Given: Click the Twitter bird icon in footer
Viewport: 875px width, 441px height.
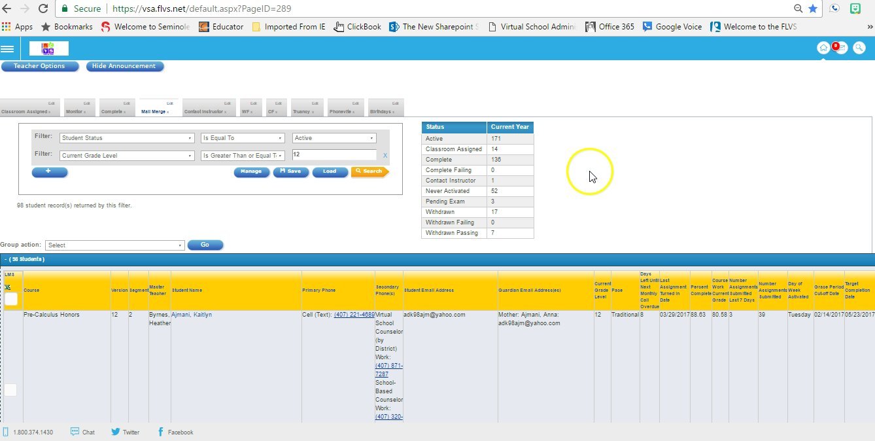Looking at the screenshot, I should [116, 432].
